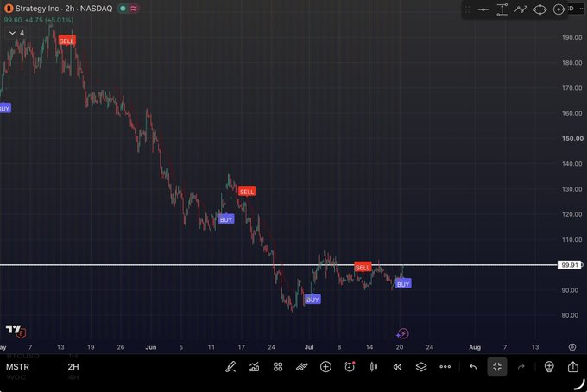Image resolution: width=587 pixels, height=392 pixels.
Task: Click the Jun date label on time axis
Action: [151, 347]
